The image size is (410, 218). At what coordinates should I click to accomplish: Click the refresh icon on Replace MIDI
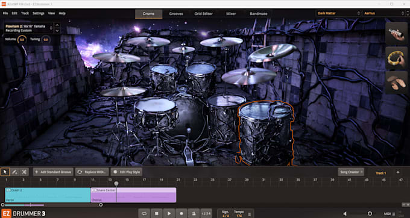(80, 172)
